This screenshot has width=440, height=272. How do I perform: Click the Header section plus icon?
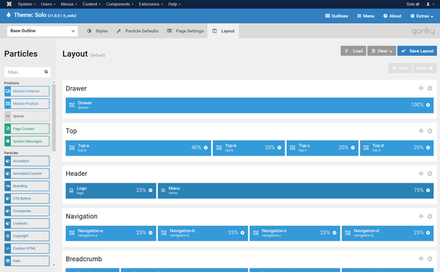click(x=421, y=174)
